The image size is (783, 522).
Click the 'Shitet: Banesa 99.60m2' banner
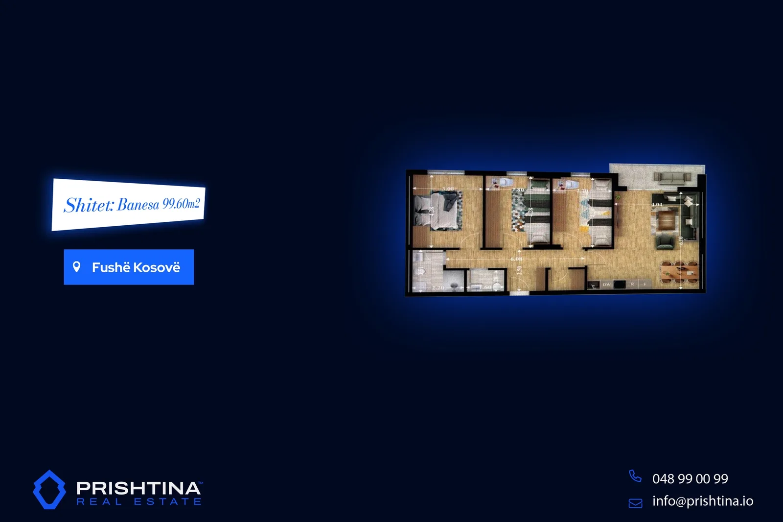click(x=129, y=205)
